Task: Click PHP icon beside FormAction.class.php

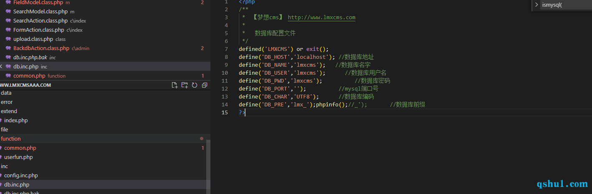Action: tap(8, 30)
